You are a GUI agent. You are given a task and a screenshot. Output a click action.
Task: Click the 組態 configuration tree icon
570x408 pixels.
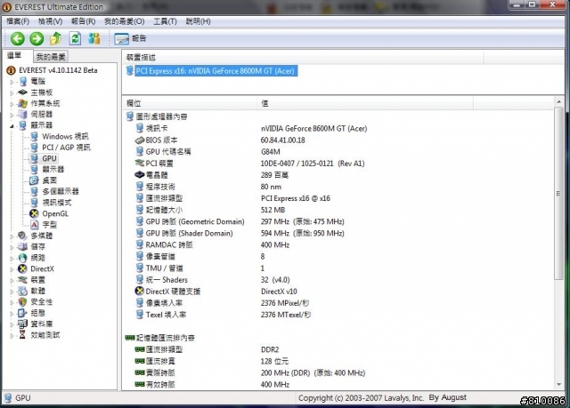coord(22,313)
